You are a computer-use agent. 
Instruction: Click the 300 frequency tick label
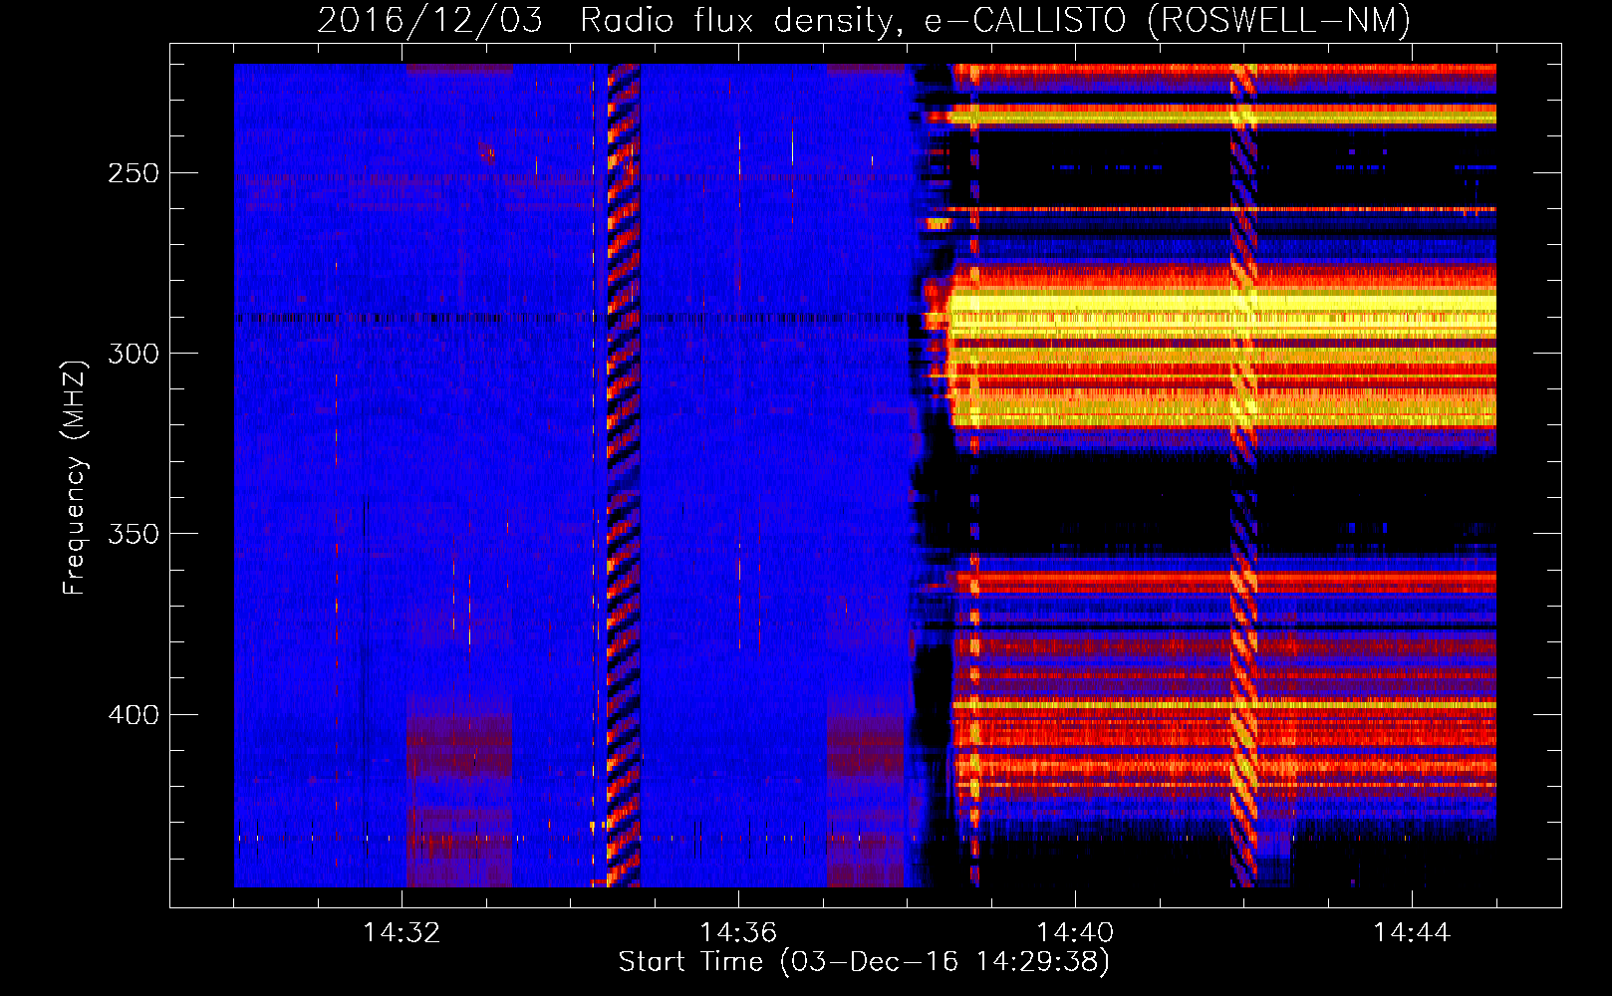134,354
